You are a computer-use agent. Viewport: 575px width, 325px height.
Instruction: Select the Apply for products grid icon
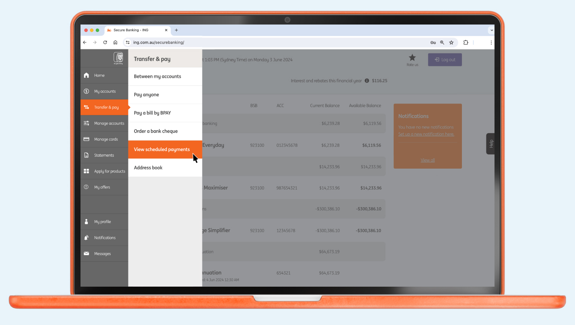87,171
